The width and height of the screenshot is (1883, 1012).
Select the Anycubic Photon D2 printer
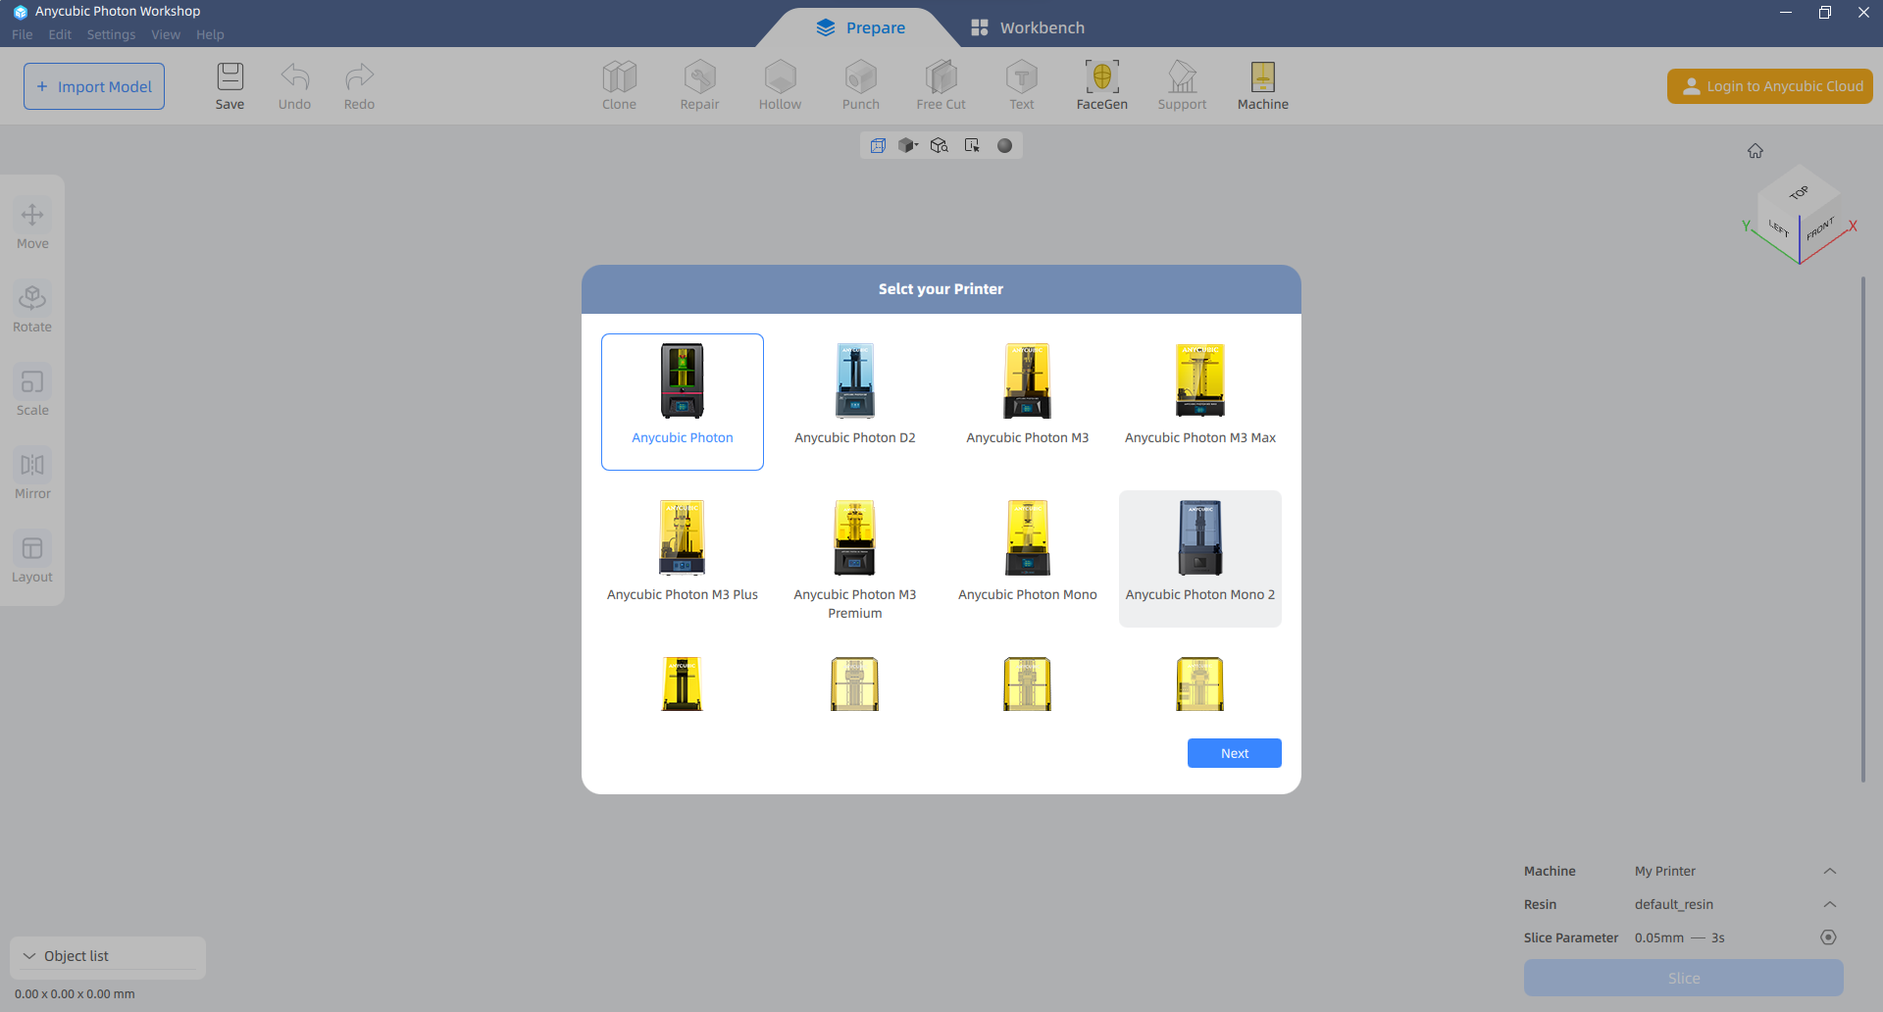(x=855, y=402)
